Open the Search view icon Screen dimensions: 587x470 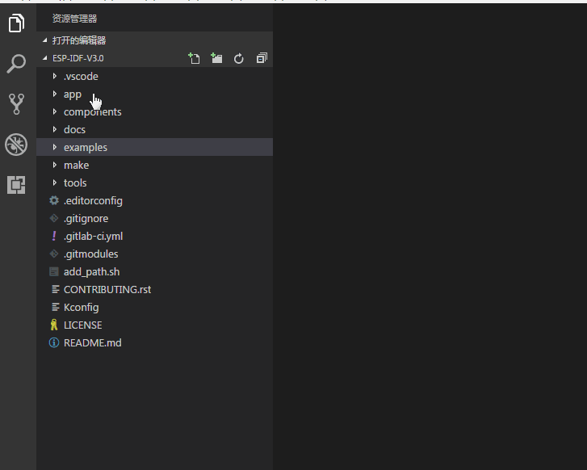16,63
